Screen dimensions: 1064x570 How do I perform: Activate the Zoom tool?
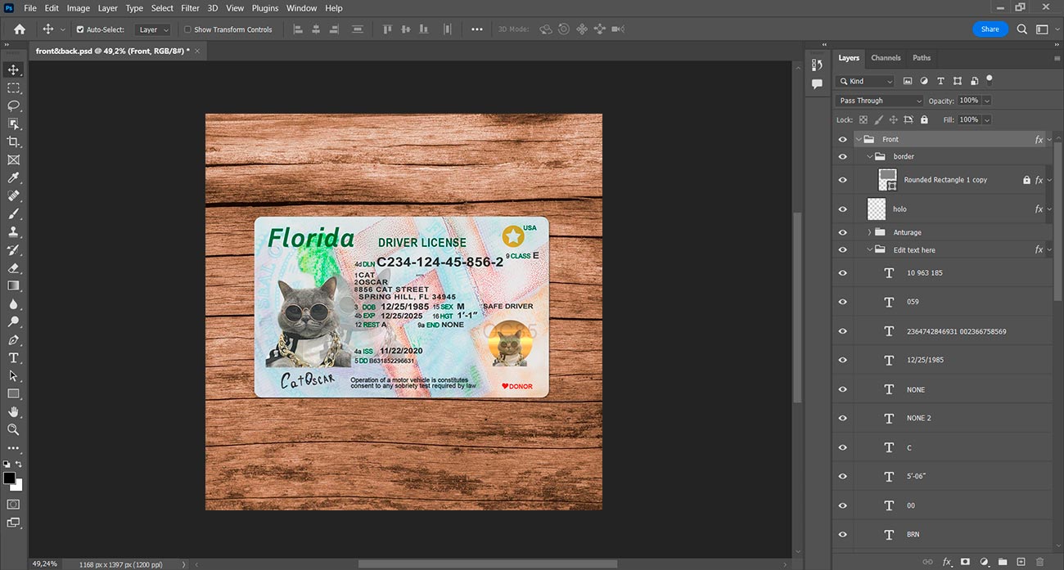[13, 429]
